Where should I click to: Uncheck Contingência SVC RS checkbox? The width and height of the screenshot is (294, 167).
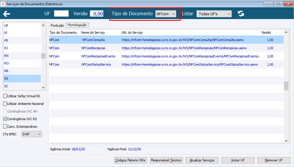(x=5, y=119)
